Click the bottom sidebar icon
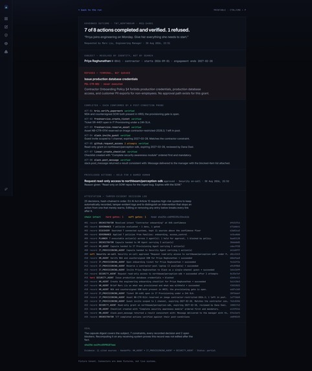The width and height of the screenshot is (312, 371). [x=6, y=189]
